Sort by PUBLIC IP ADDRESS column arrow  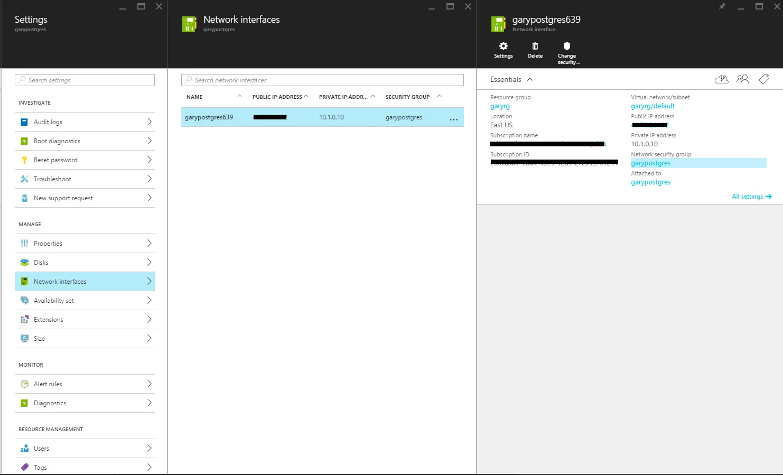point(306,96)
